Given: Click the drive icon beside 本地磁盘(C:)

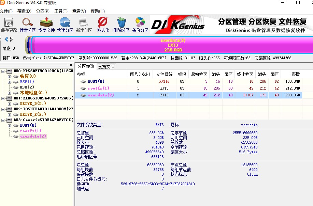Looking at the screenshot, I should point(16,93).
